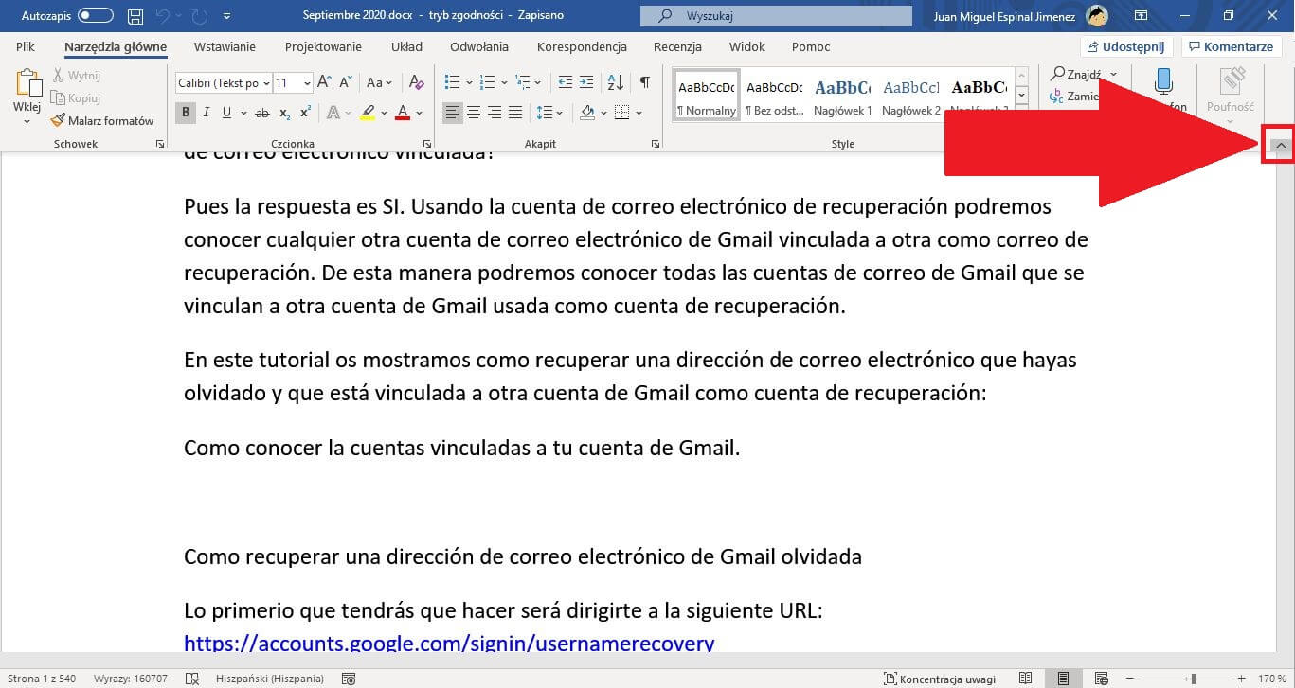Switch to web layout view in the status bar
The width and height of the screenshot is (1295, 688).
pos(1102,679)
